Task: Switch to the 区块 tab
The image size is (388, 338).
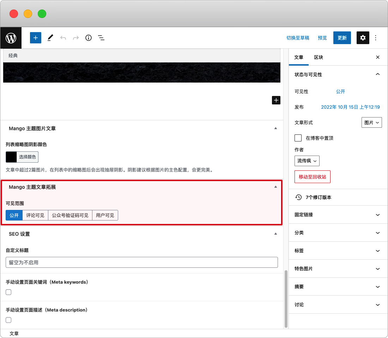Action: click(319, 57)
